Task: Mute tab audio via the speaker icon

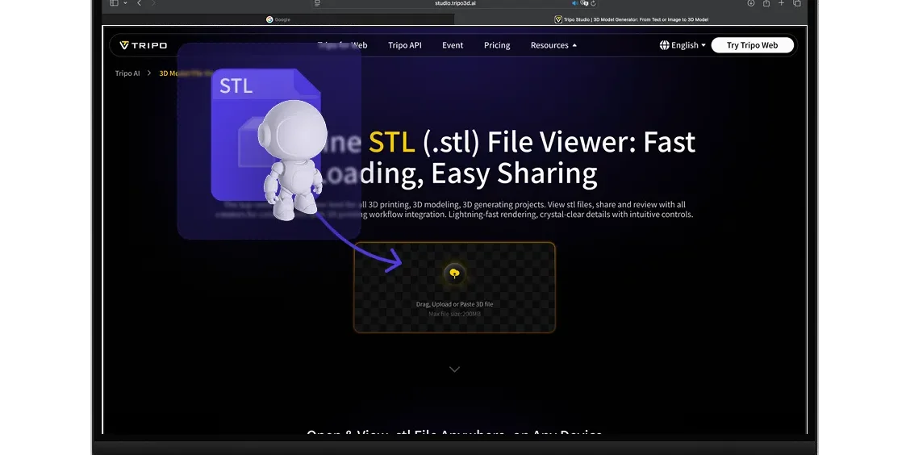Action: pos(574,3)
